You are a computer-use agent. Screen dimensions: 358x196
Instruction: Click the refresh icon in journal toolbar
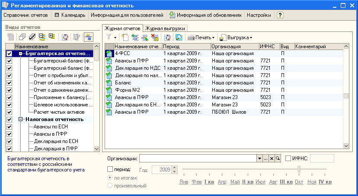pos(167,37)
